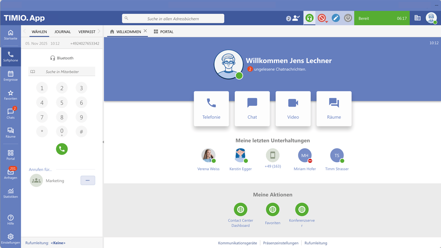The height and width of the screenshot is (248, 441).
Task: Open the Softphone panel in sidebar
Action: pyautogui.click(x=11, y=57)
